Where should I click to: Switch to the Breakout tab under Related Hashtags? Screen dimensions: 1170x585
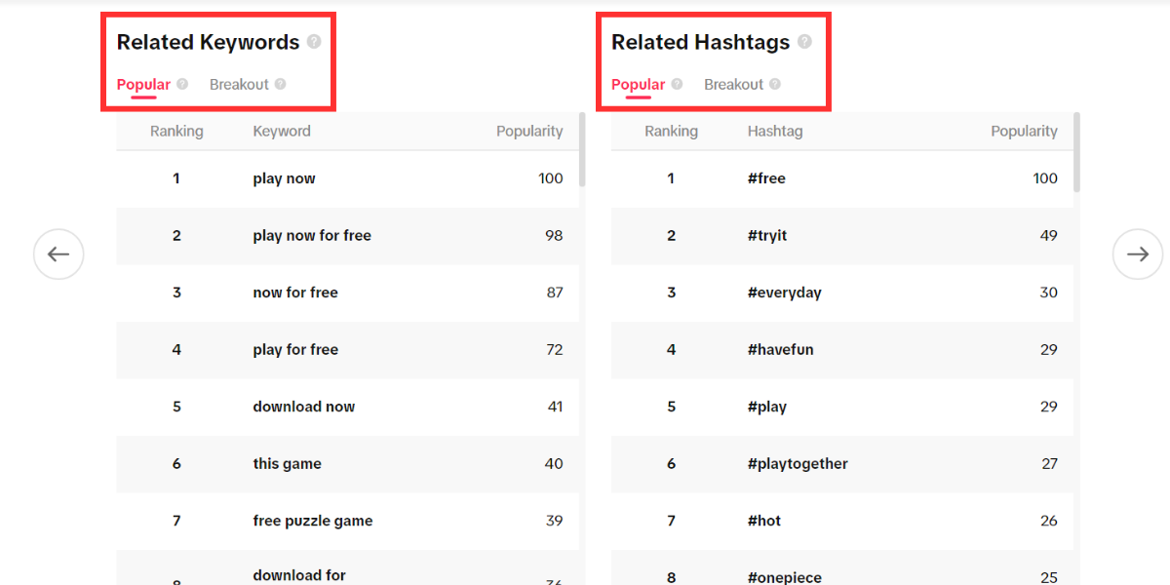click(735, 84)
